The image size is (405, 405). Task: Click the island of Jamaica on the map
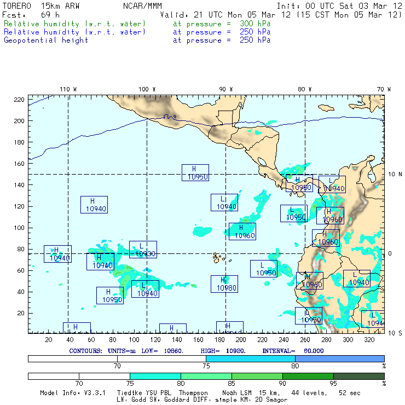pos(326,107)
